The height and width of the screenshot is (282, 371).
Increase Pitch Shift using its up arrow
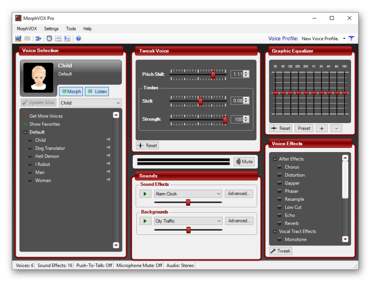point(246,73)
